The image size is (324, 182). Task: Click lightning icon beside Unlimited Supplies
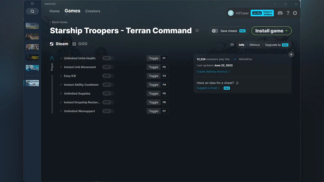point(61,93)
